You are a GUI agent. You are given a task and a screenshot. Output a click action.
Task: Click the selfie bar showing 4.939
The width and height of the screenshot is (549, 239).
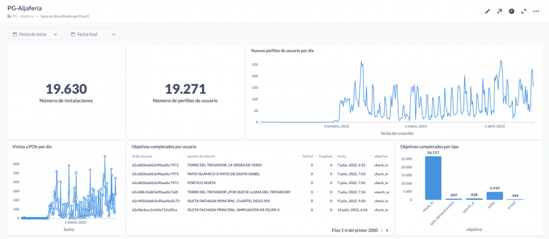pyautogui.click(x=495, y=195)
